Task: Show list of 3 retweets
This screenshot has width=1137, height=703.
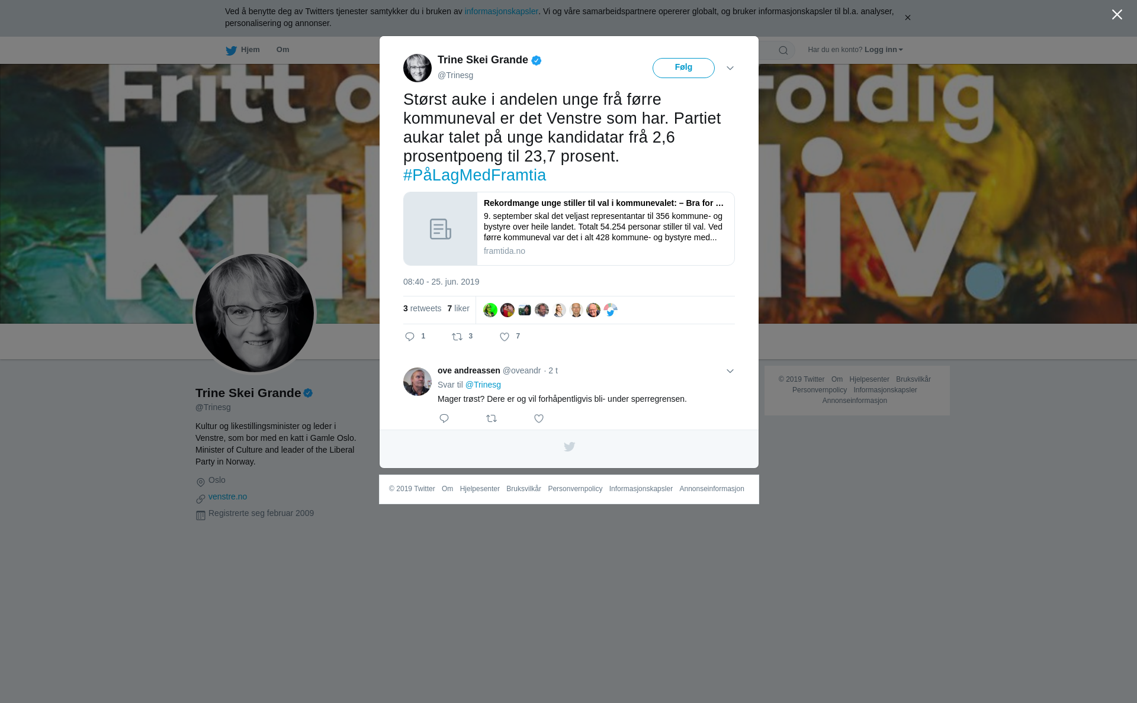Action: 422,308
